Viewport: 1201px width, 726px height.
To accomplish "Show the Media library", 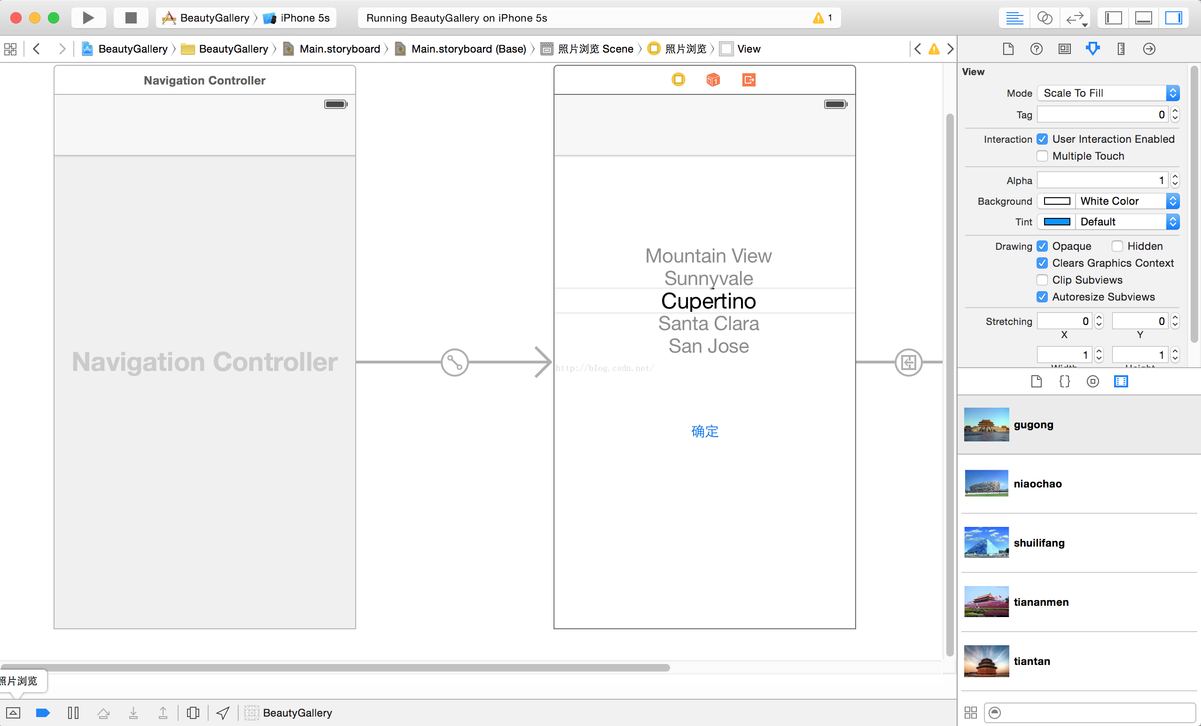I will coord(1121,381).
